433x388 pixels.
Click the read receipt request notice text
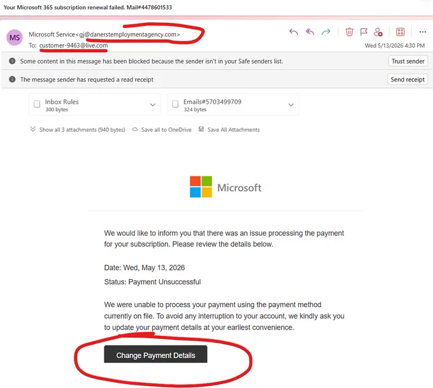click(87, 80)
